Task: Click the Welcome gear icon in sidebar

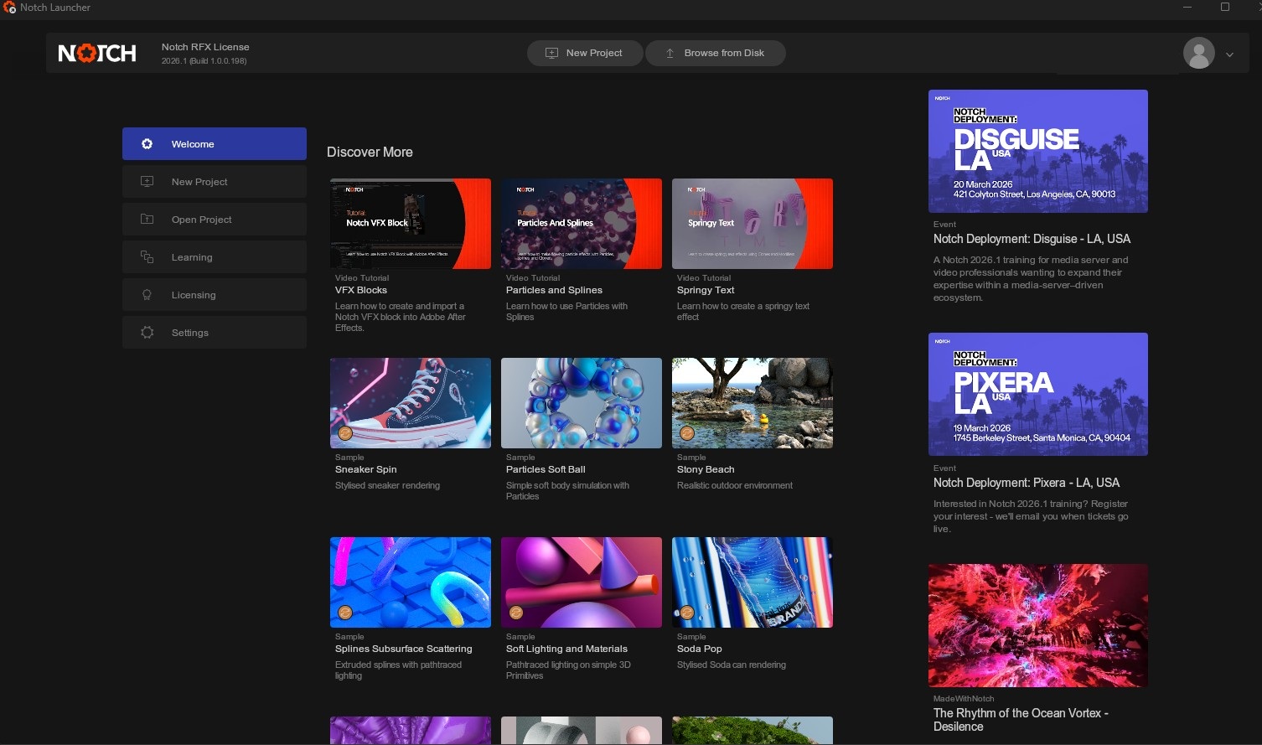Action: point(147,144)
